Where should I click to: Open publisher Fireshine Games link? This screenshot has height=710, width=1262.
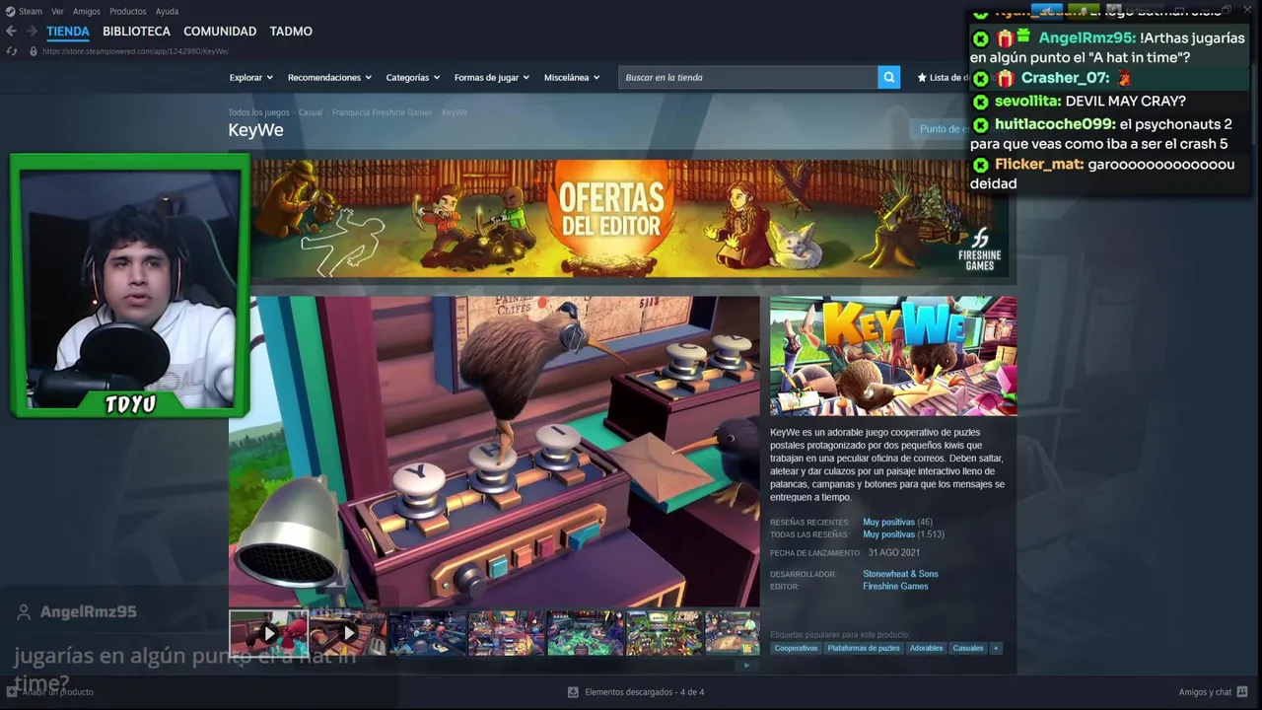[895, 586]
